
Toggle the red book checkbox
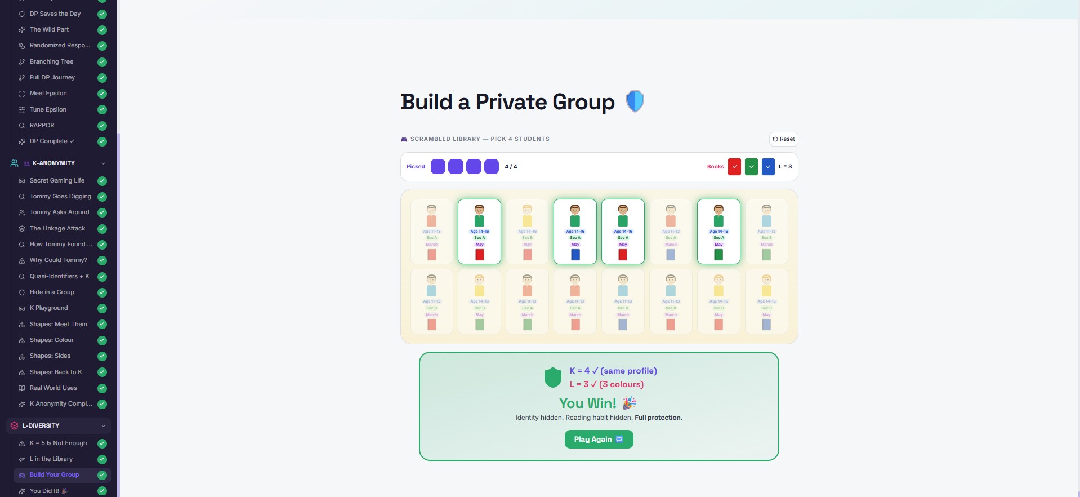tap(734, 167)
